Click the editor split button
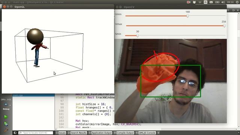 (234, 10)
